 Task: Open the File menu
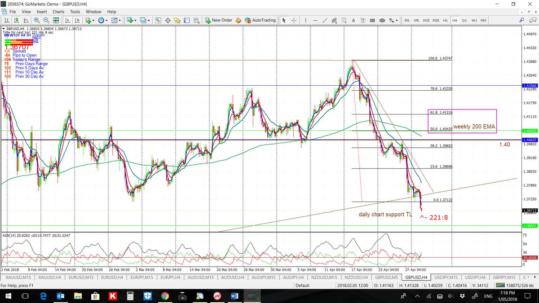coord(13,12)
